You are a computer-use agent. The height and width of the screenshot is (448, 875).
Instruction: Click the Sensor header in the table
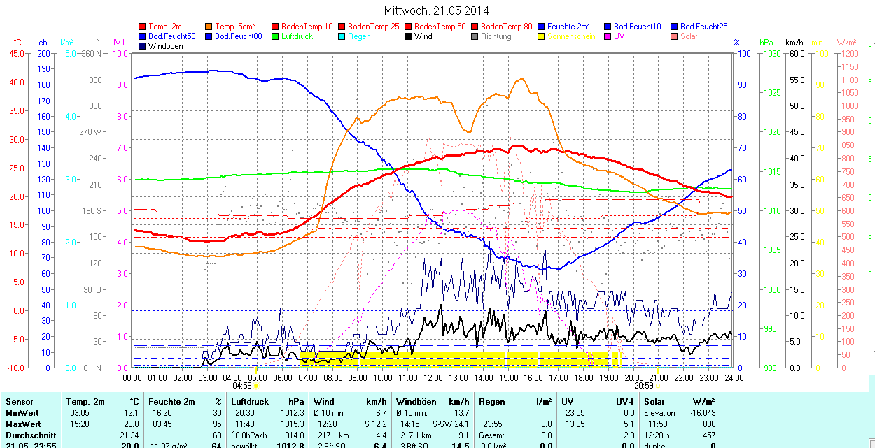[19, 402]
